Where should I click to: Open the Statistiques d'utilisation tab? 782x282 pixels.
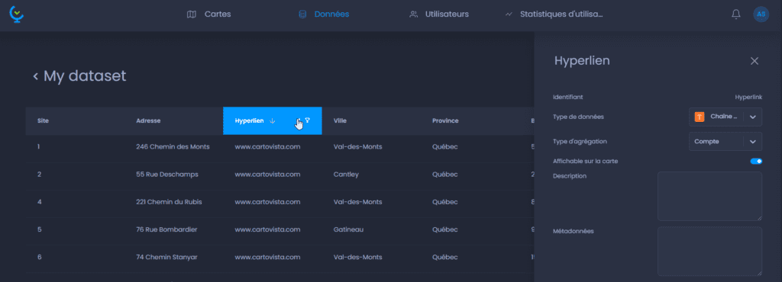554,14
